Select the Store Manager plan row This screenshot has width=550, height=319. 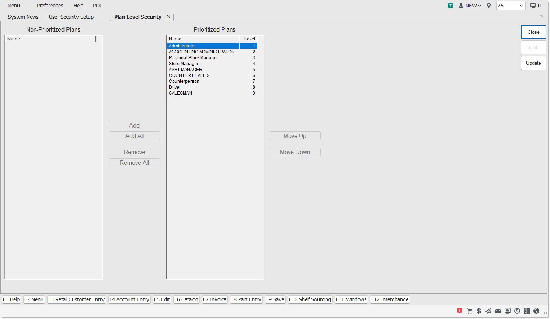(x=184, y=64)
